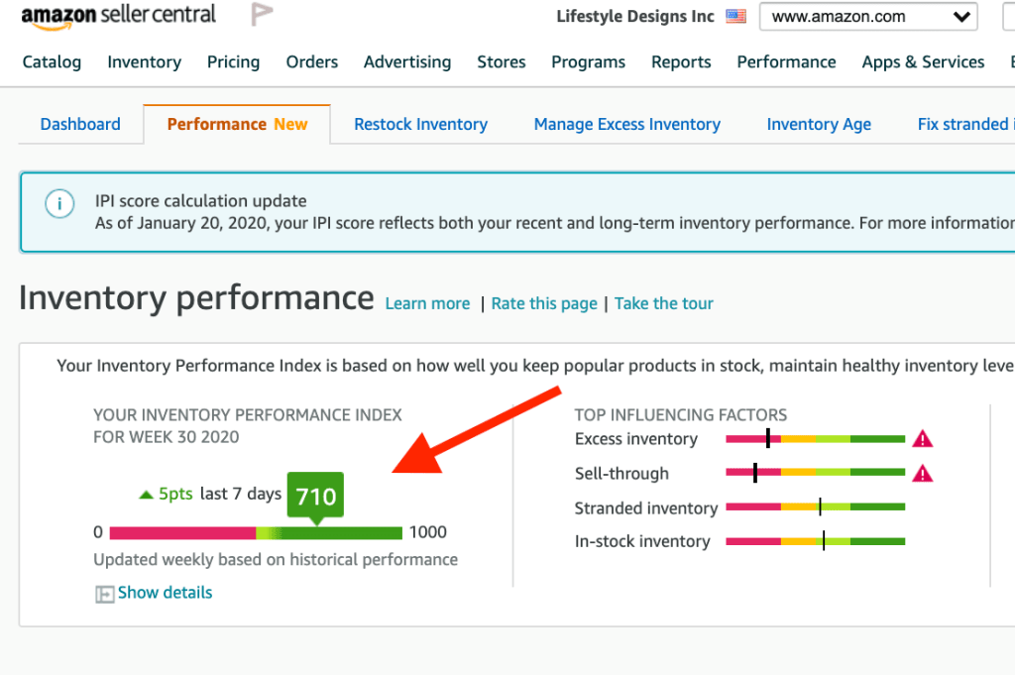
Task: Click the Show details expand icon
Action: (x=104, y=594)
